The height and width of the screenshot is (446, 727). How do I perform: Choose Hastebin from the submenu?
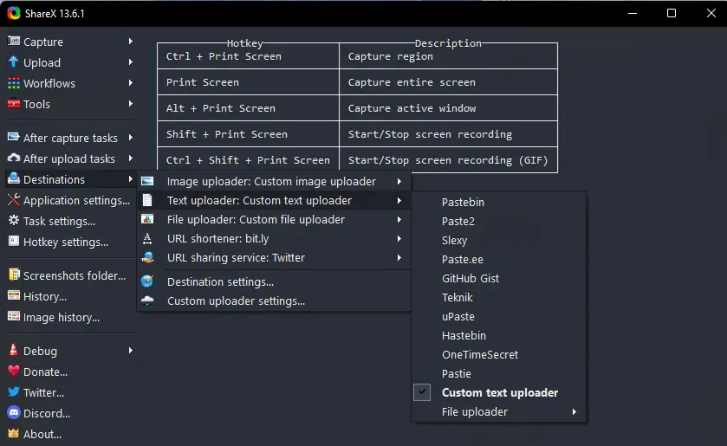499,335
